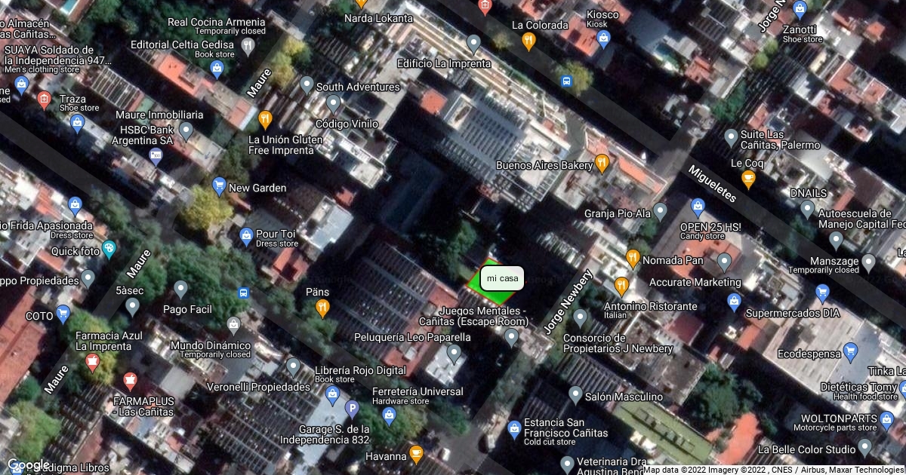Screen dimensions: 906x475
Task: Click the Le Coq bar marker
Action: coord(748,179)
